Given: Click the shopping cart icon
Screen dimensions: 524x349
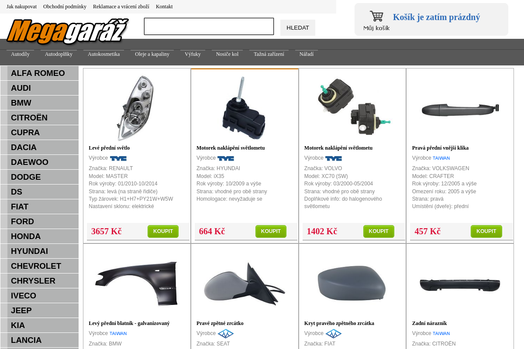Looking at the screenshot, I should tap(376, 16).
